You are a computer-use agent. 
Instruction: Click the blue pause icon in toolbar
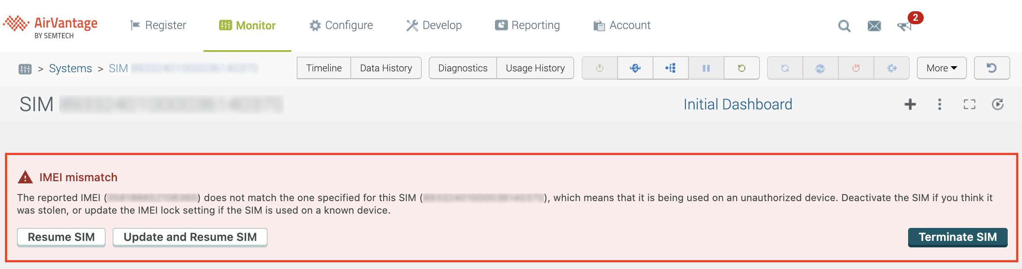point(706,68)
